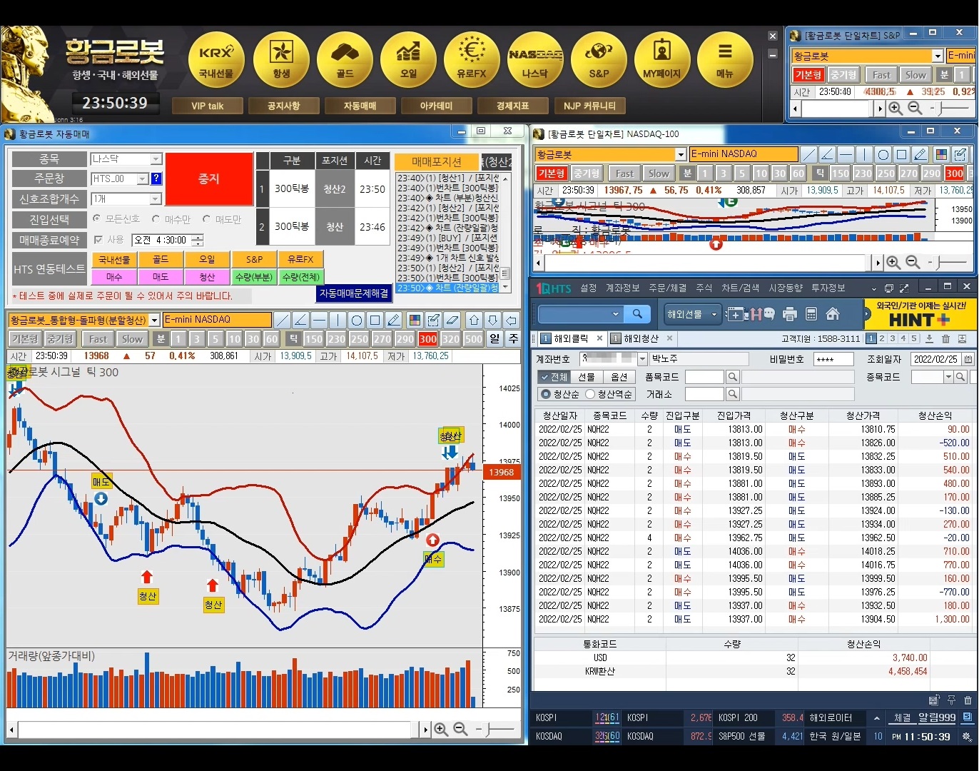Open calculator icon in 1Q HTS toolbar
The width and height of the screenshot is (979, 771).
[811, 314]
